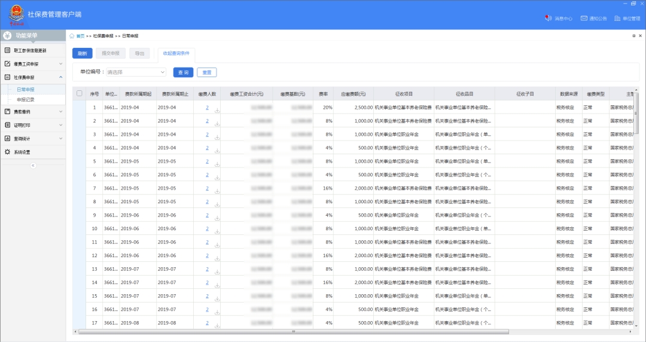Click the 职工参保信息更新 sidebar icon
This screenshot has width=646, height=342.
[x=7, y=50]
